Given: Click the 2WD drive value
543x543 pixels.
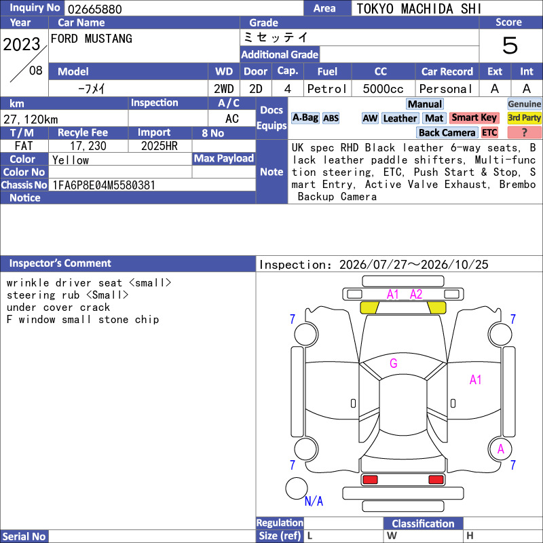Looking at the screenshot, I should tap(224, 89).
